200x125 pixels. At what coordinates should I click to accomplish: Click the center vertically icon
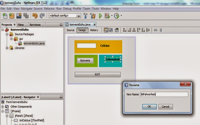(x=148, y=30)
